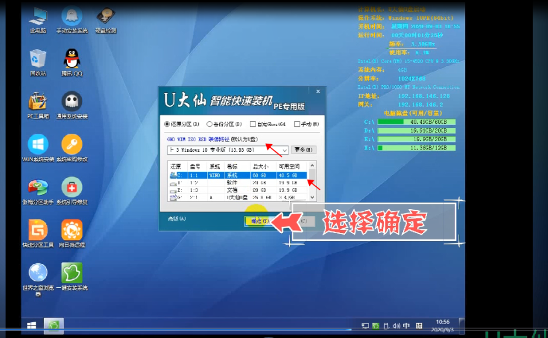Select the 软件 partition row
Viewport: 548px width, 338px height.
(x=237, y=183)
